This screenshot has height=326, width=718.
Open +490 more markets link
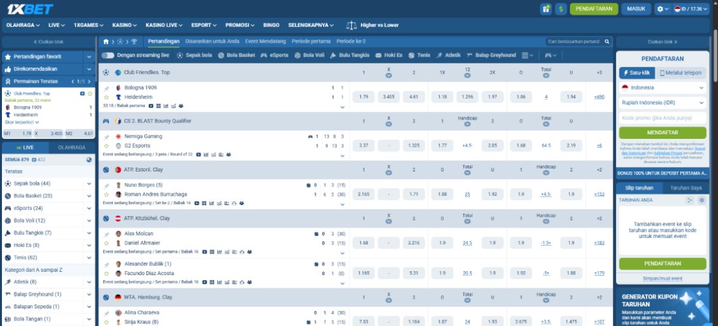pyautogui.click(x=599, y=97)
